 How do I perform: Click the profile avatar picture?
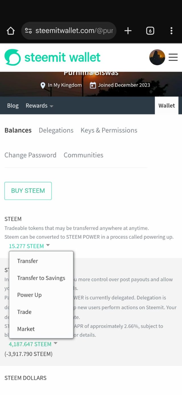click(x=157, y=57)
